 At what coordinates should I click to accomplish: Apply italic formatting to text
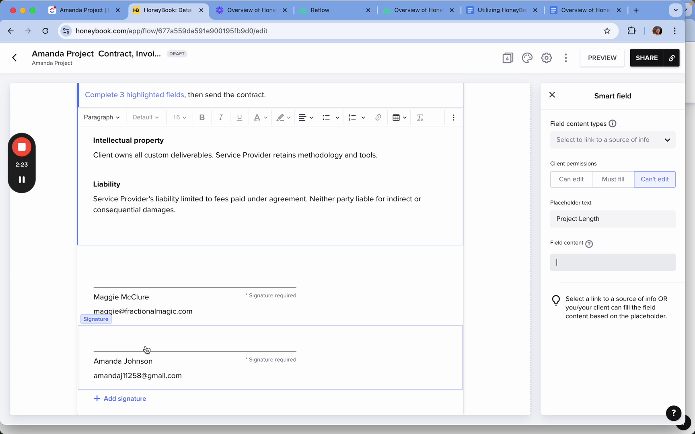click(x=220, y=117)
